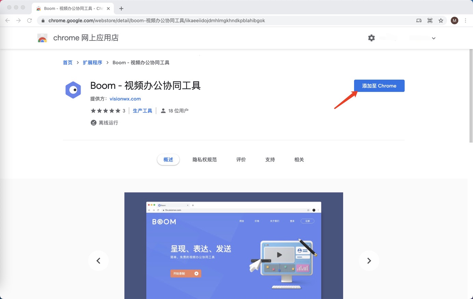Open the 首页 breadcrumb link
The height and width of the screenshot is (299, 473).
coord(68,63)
